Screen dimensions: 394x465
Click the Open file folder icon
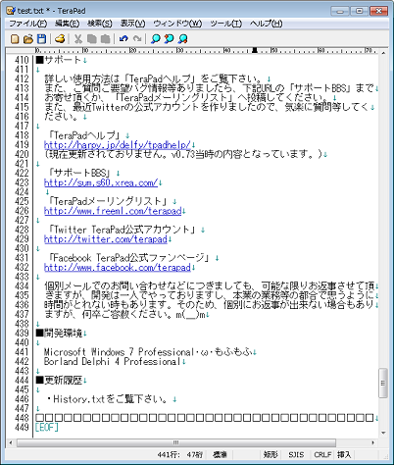[28, 39]
